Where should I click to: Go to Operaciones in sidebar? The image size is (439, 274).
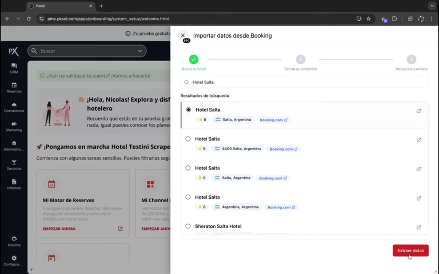pyautogui.click(x=14, y=107)
